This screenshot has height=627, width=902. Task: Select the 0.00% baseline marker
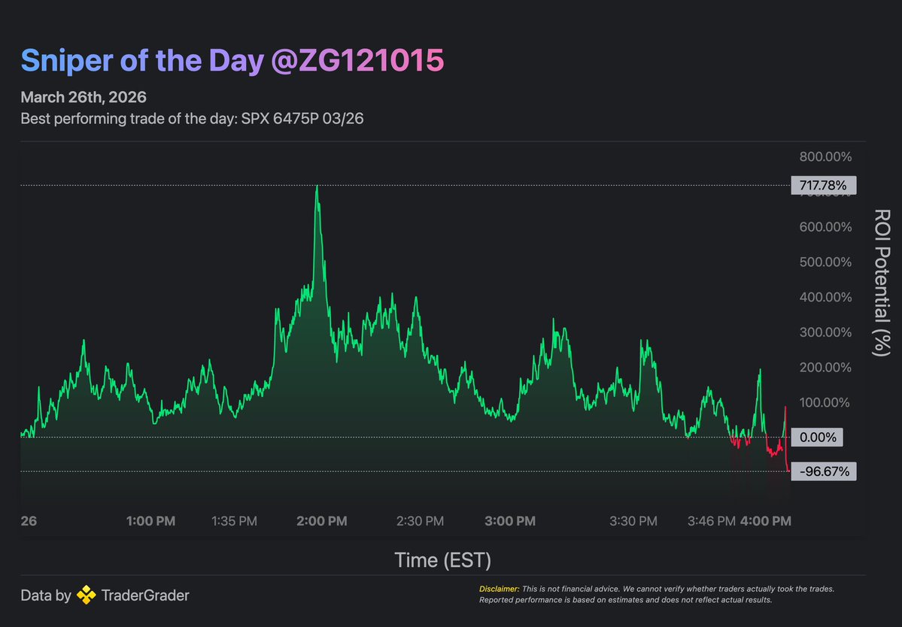816,437
